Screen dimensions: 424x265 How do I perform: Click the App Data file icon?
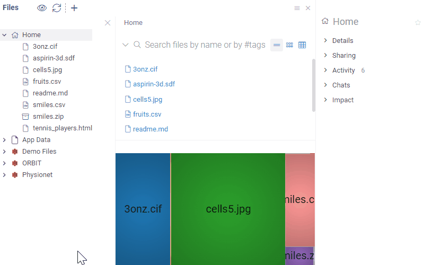15,140
